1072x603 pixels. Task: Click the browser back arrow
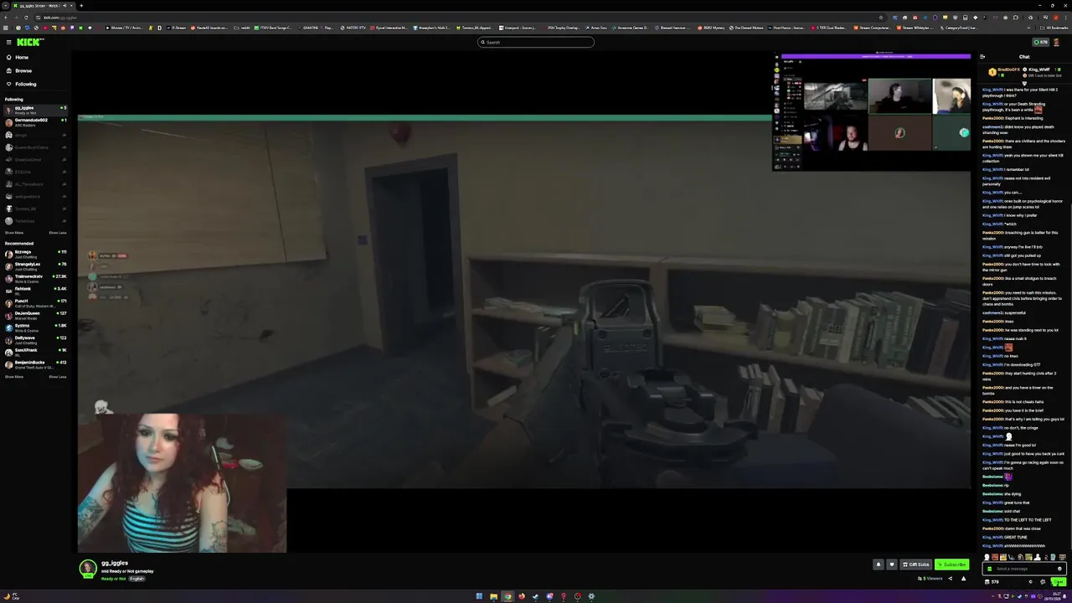pyautogui.click(x=6, y=17)
